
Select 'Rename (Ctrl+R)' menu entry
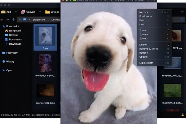point(148,49)
